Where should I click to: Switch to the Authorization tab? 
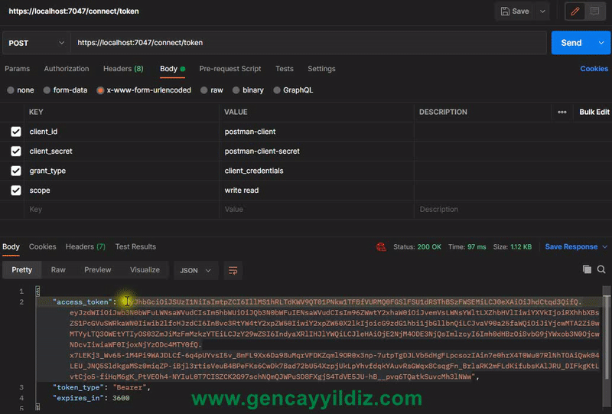click(x=67, y=69)
